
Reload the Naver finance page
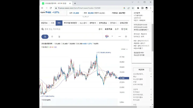(x=51, y=8)
